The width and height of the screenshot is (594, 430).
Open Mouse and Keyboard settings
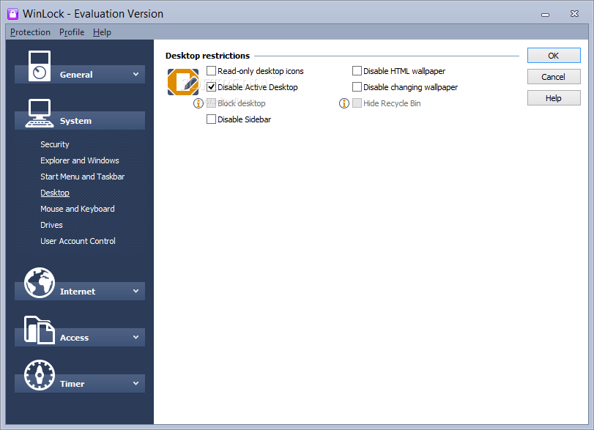tap(78, 209)
